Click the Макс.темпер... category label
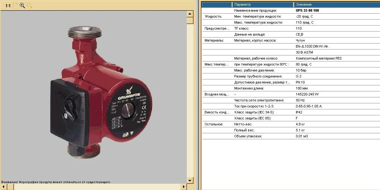380x190 pixels. [x=217, y=64]
